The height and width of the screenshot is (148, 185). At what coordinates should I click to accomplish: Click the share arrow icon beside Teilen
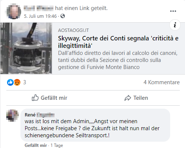[128, 98]
